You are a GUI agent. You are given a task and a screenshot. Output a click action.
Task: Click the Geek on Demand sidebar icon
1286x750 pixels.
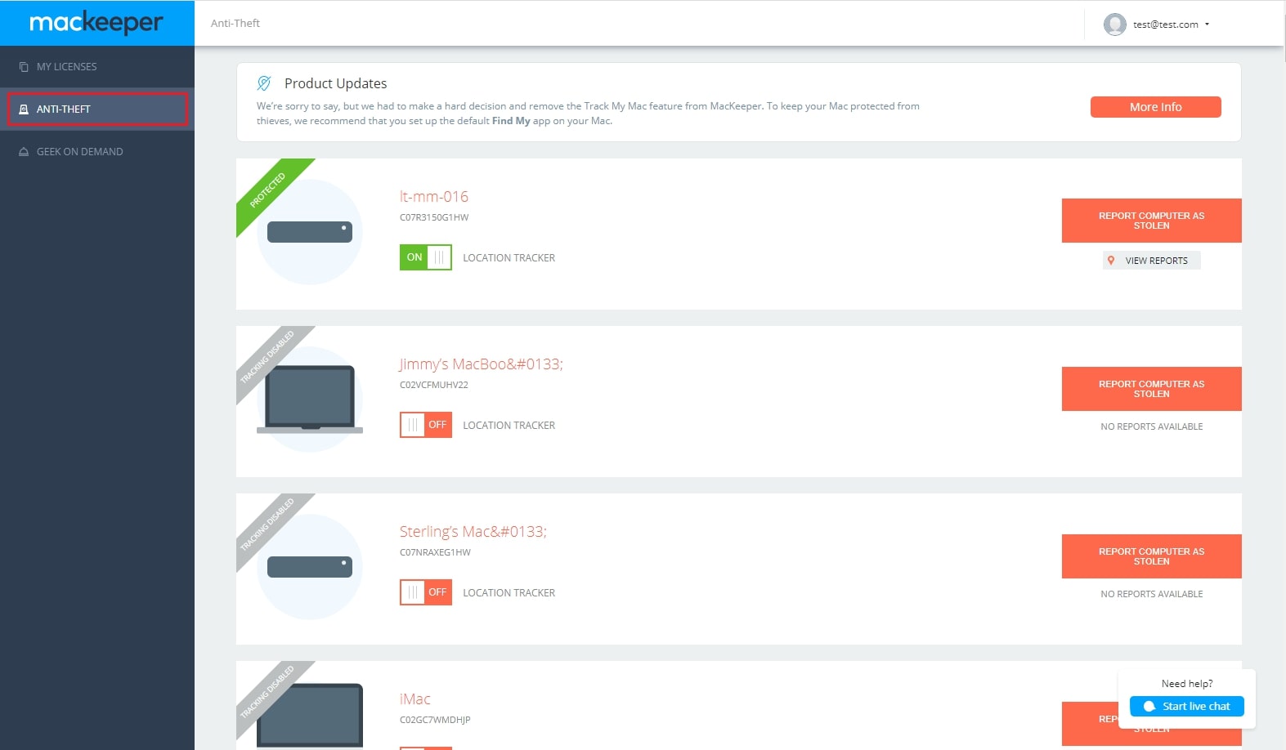point(24,152)
